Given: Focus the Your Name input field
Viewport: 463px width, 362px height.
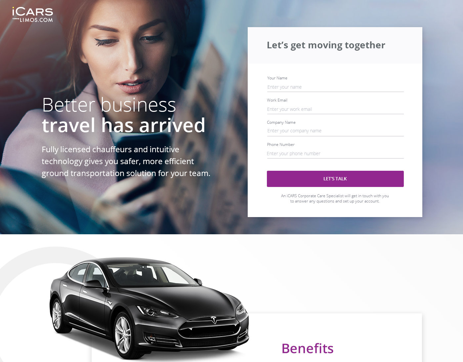Looking at the screenshot, I should pyautogui.click(x=335, y=87).
